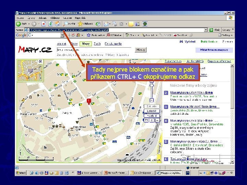Switch to Microsoft PowerPoint taskbar button
Viewport: 247px width, 185px height.
click(x=116, y=173)
